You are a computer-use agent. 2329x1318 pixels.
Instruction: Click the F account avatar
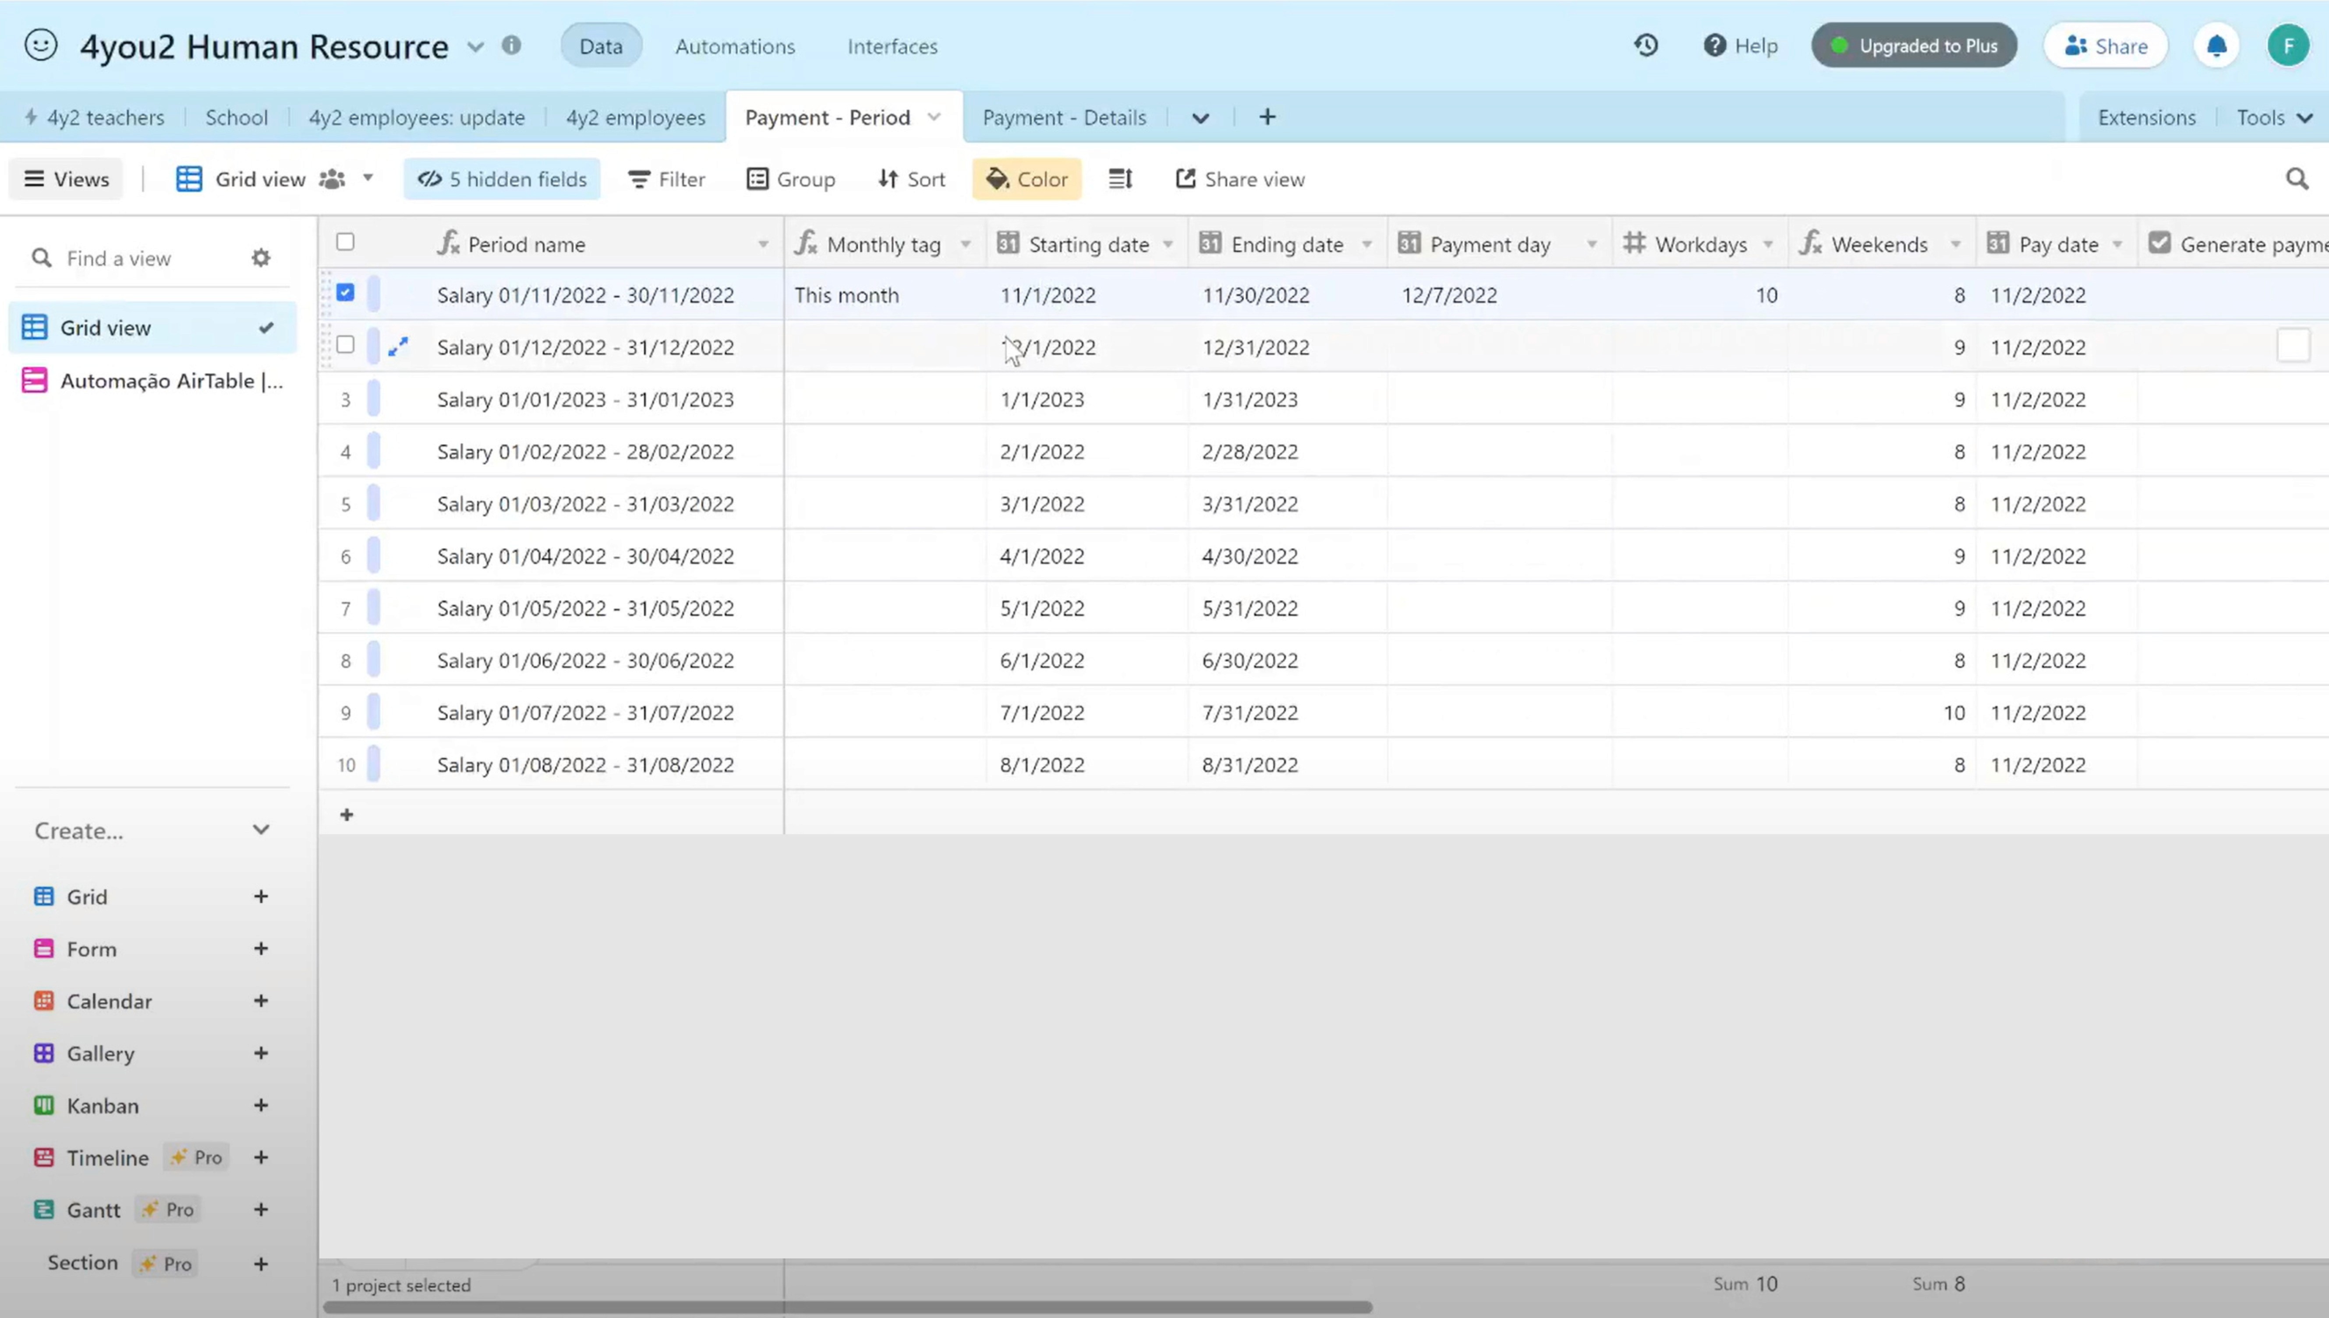(x=2288, y=45)
